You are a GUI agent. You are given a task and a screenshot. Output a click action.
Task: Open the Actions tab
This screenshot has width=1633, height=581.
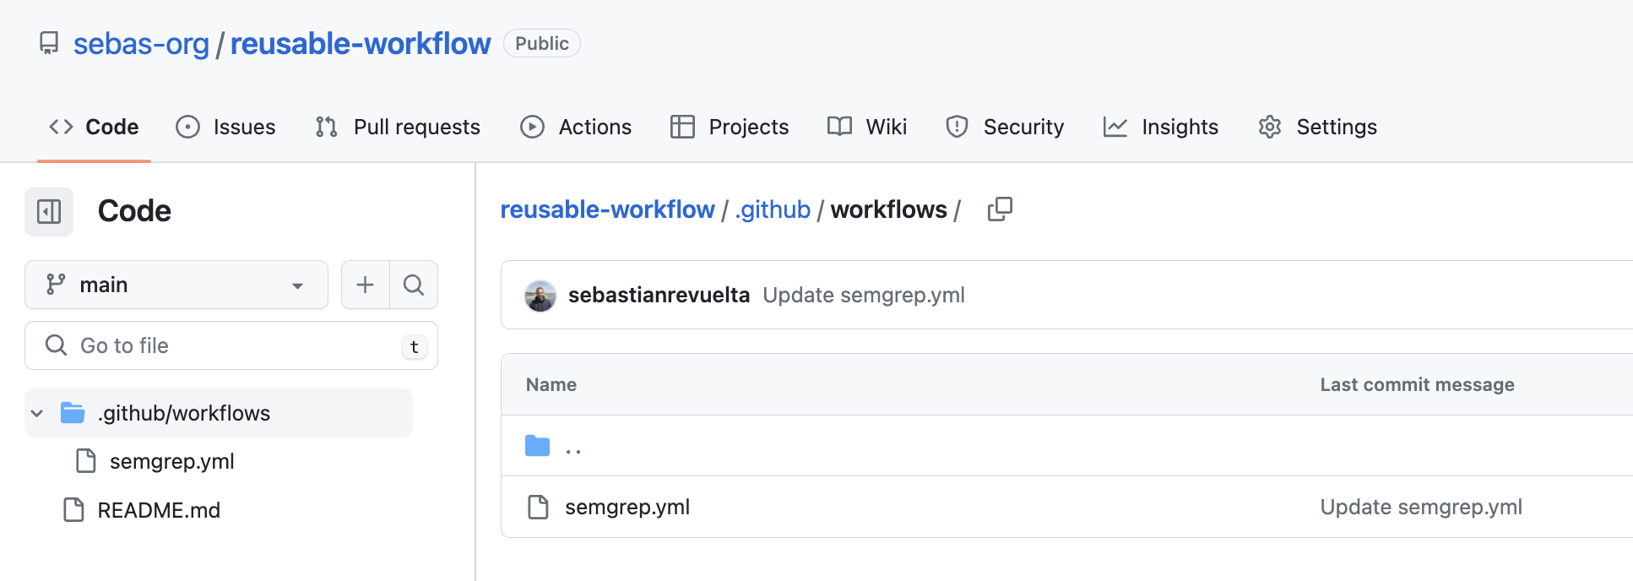[x=576, y=127]
